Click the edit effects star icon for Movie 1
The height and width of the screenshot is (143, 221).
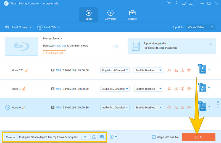pos(169,89)
